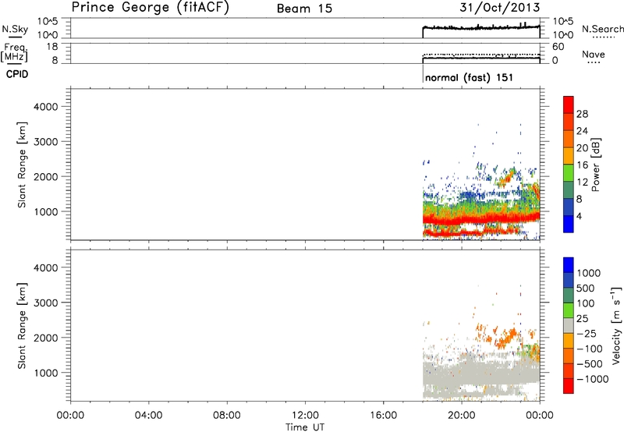Image resolution: width=624 pixels, height=432 pixels.
Task: Click the '12:00' time axis label
Action: [305, 416]
